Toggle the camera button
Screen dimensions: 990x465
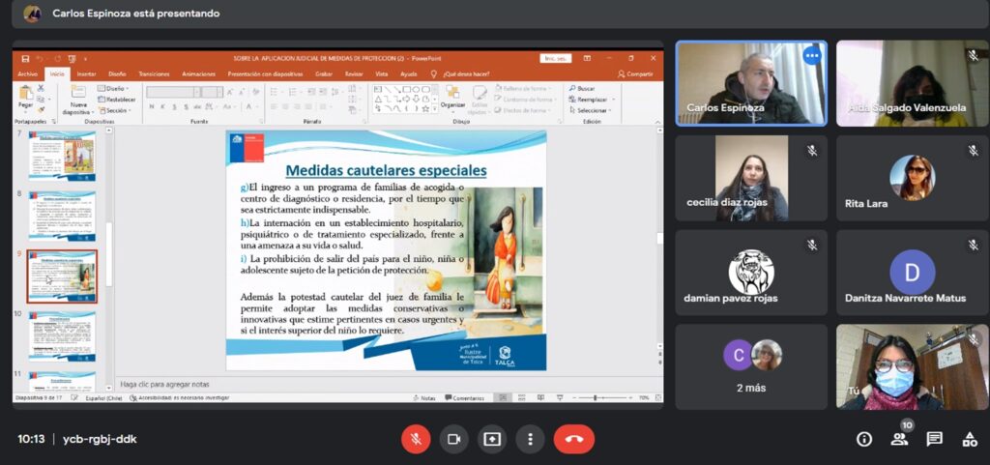pos(453,439)
